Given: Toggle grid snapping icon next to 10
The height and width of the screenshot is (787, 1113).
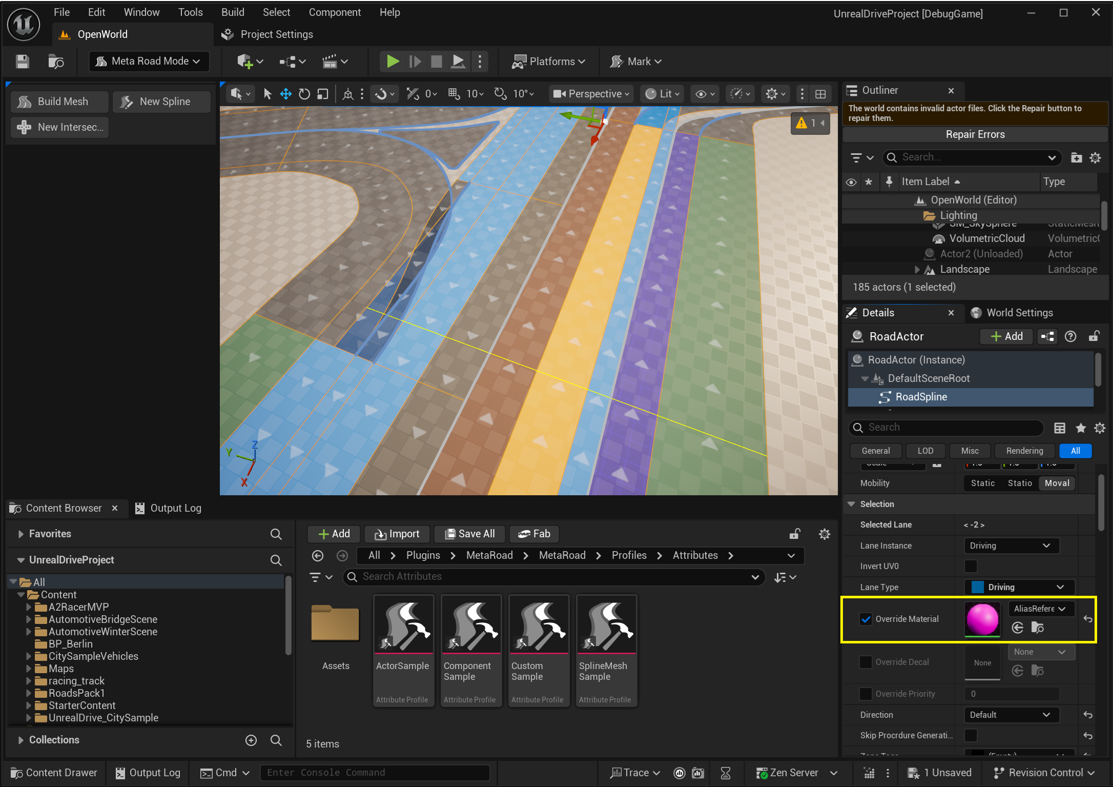Looking at the screenshot, I should click(454, 93).
